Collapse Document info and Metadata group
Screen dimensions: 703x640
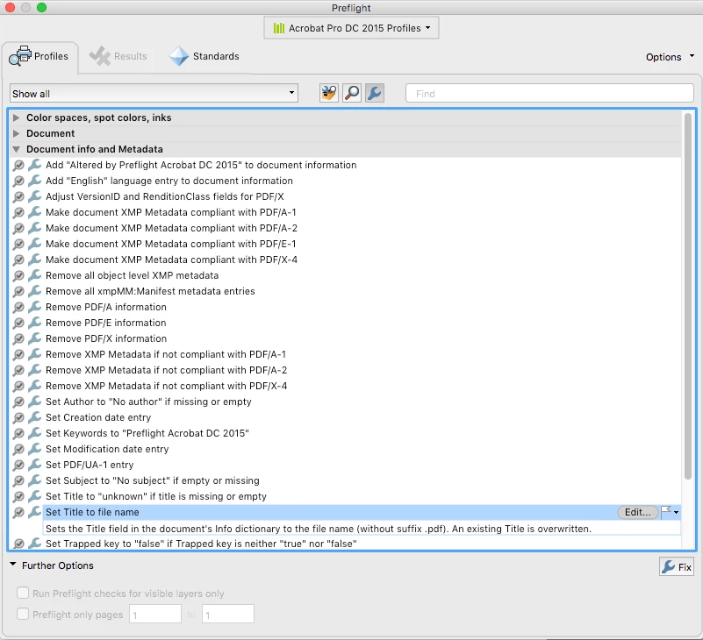tap(16, 149)
